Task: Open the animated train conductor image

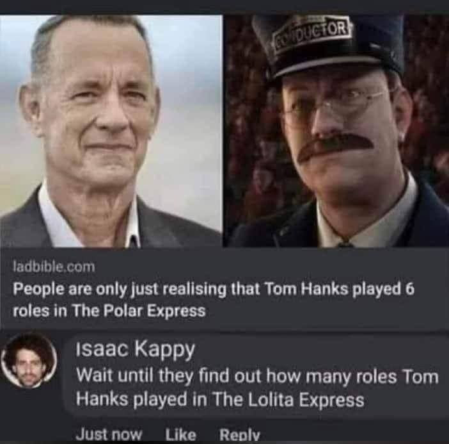Action: coord(337,131)
